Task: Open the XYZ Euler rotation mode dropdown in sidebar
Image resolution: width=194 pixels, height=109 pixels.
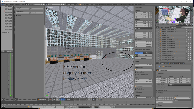Action: tap(143, 28)
